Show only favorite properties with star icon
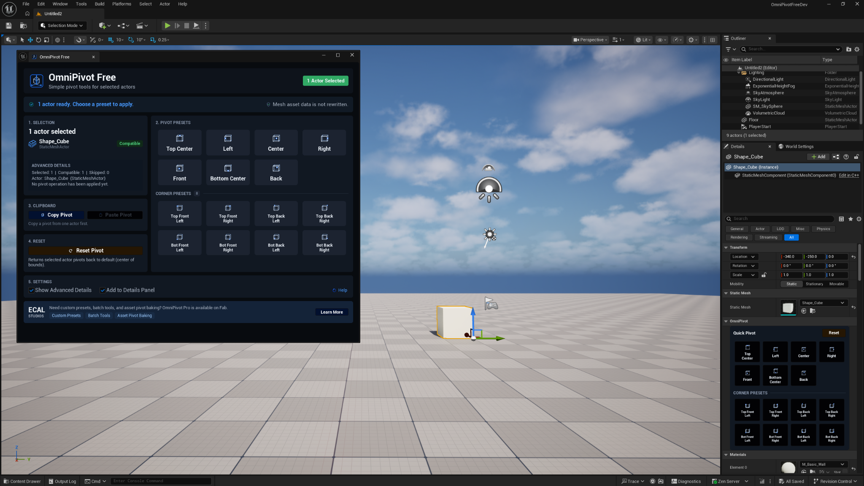The height and width of the screenshot is (486, 864). pyautogui.click(x=850, y=219)
